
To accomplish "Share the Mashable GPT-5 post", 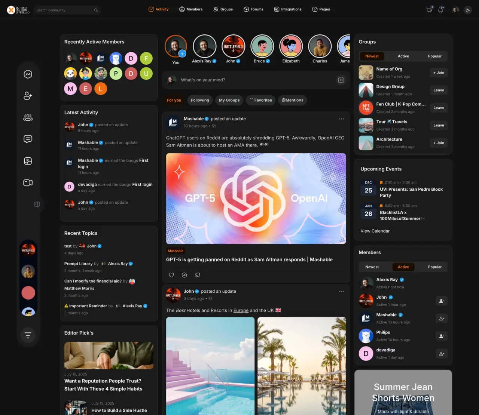I will click(x=198, y=275).
